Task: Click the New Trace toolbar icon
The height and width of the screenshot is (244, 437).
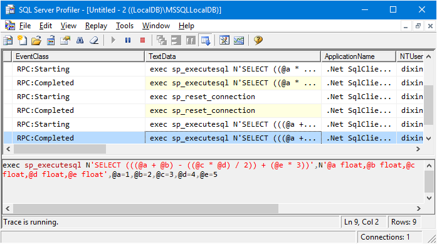Action: tap(8, 40)
